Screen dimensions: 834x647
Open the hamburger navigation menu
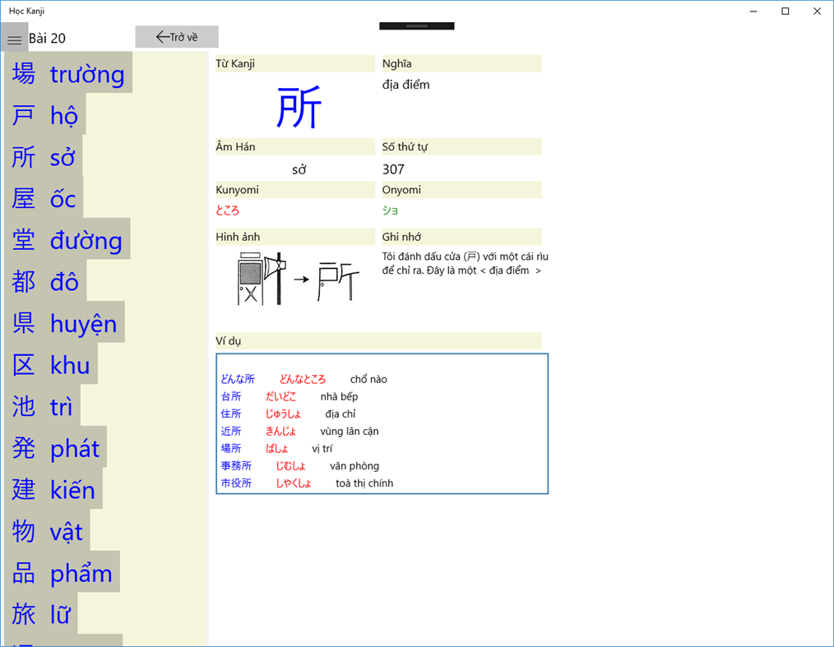point(14,38)
